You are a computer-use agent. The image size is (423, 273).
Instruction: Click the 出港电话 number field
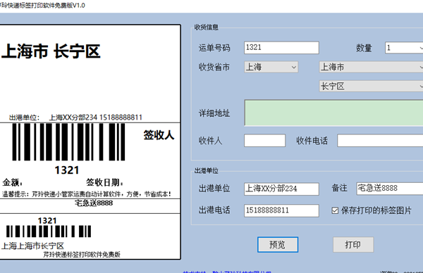coord(281,210)
